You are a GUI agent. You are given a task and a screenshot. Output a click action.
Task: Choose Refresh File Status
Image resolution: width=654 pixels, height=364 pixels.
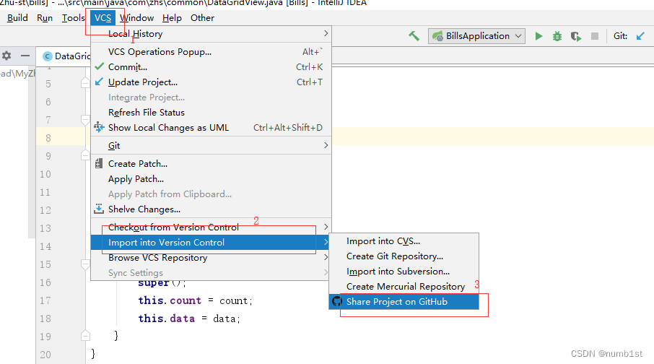click(211, 112)
